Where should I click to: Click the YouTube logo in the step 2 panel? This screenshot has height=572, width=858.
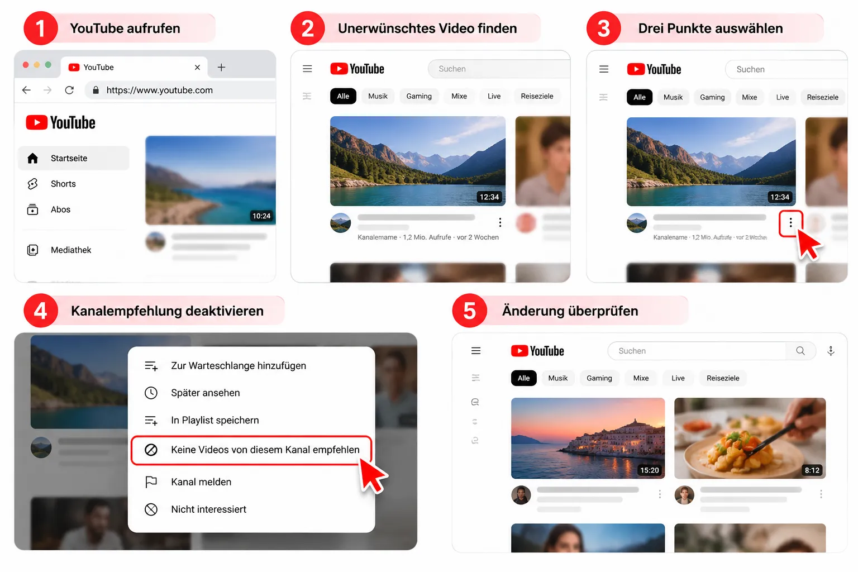click(x=357, y=69)
